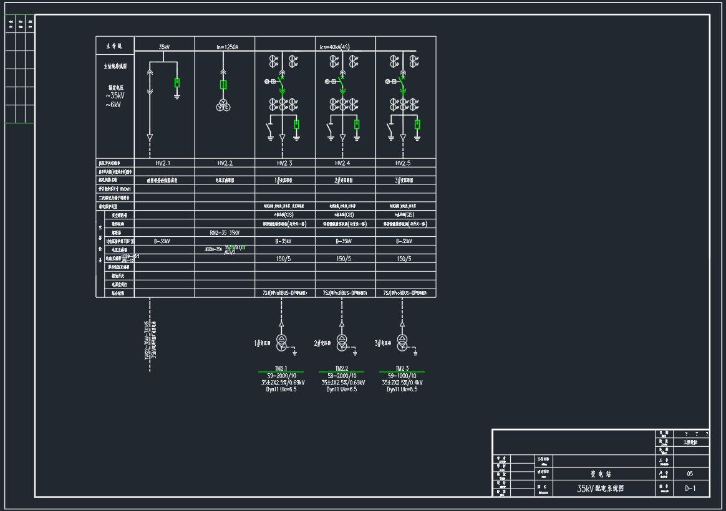This screenshot has height=511, width=726.
Task: Click the RN2-35 35KV fuse text
Action: [x=225, y=232]
